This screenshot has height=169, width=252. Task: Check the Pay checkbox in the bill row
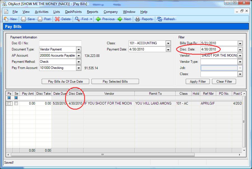point(9,103)
